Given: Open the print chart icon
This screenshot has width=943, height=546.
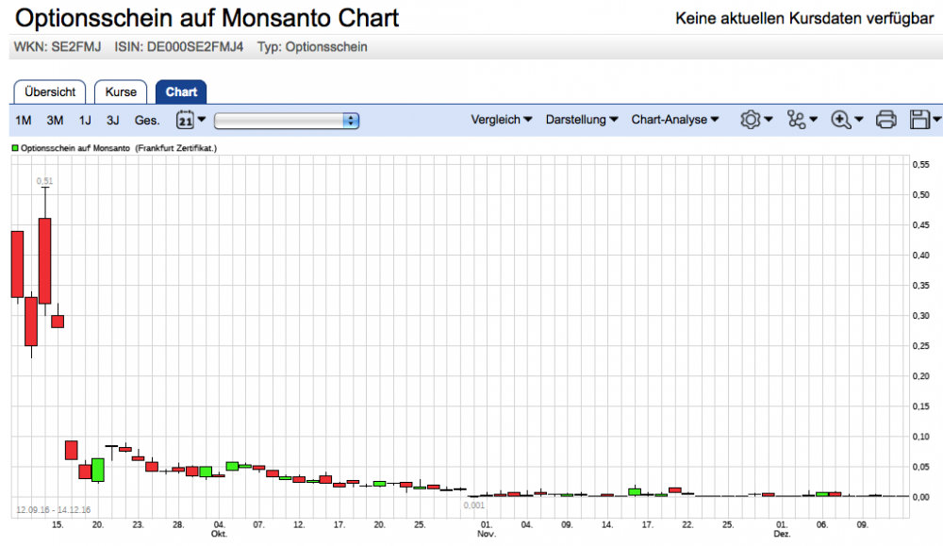Looking at the screenshot, I should [886, 120].
